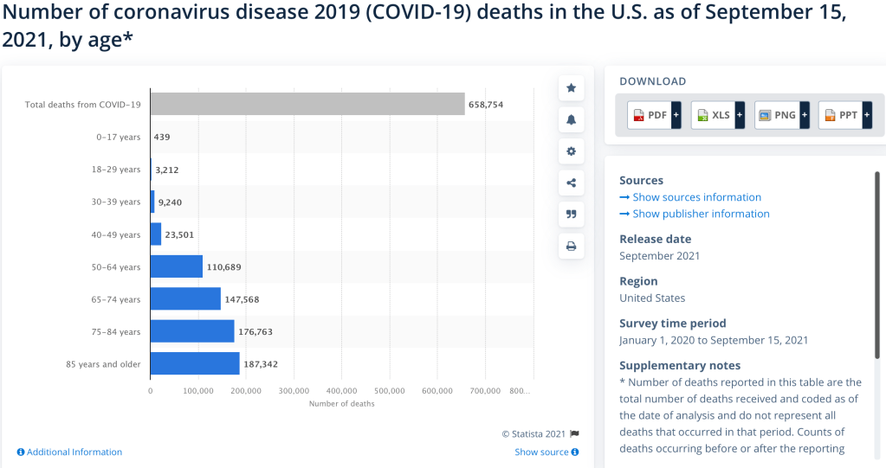Click the quotation citation icon
The height and width of the screenshot is (468, 886).
571,214
